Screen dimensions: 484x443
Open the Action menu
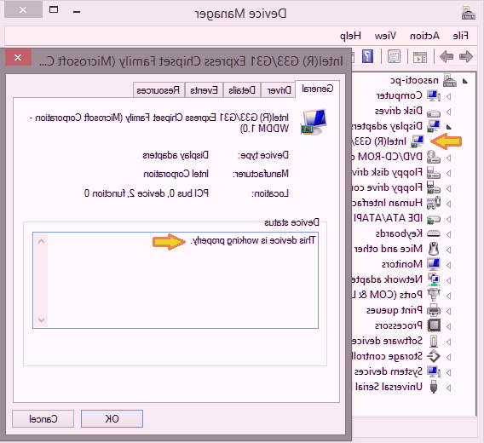424,36
